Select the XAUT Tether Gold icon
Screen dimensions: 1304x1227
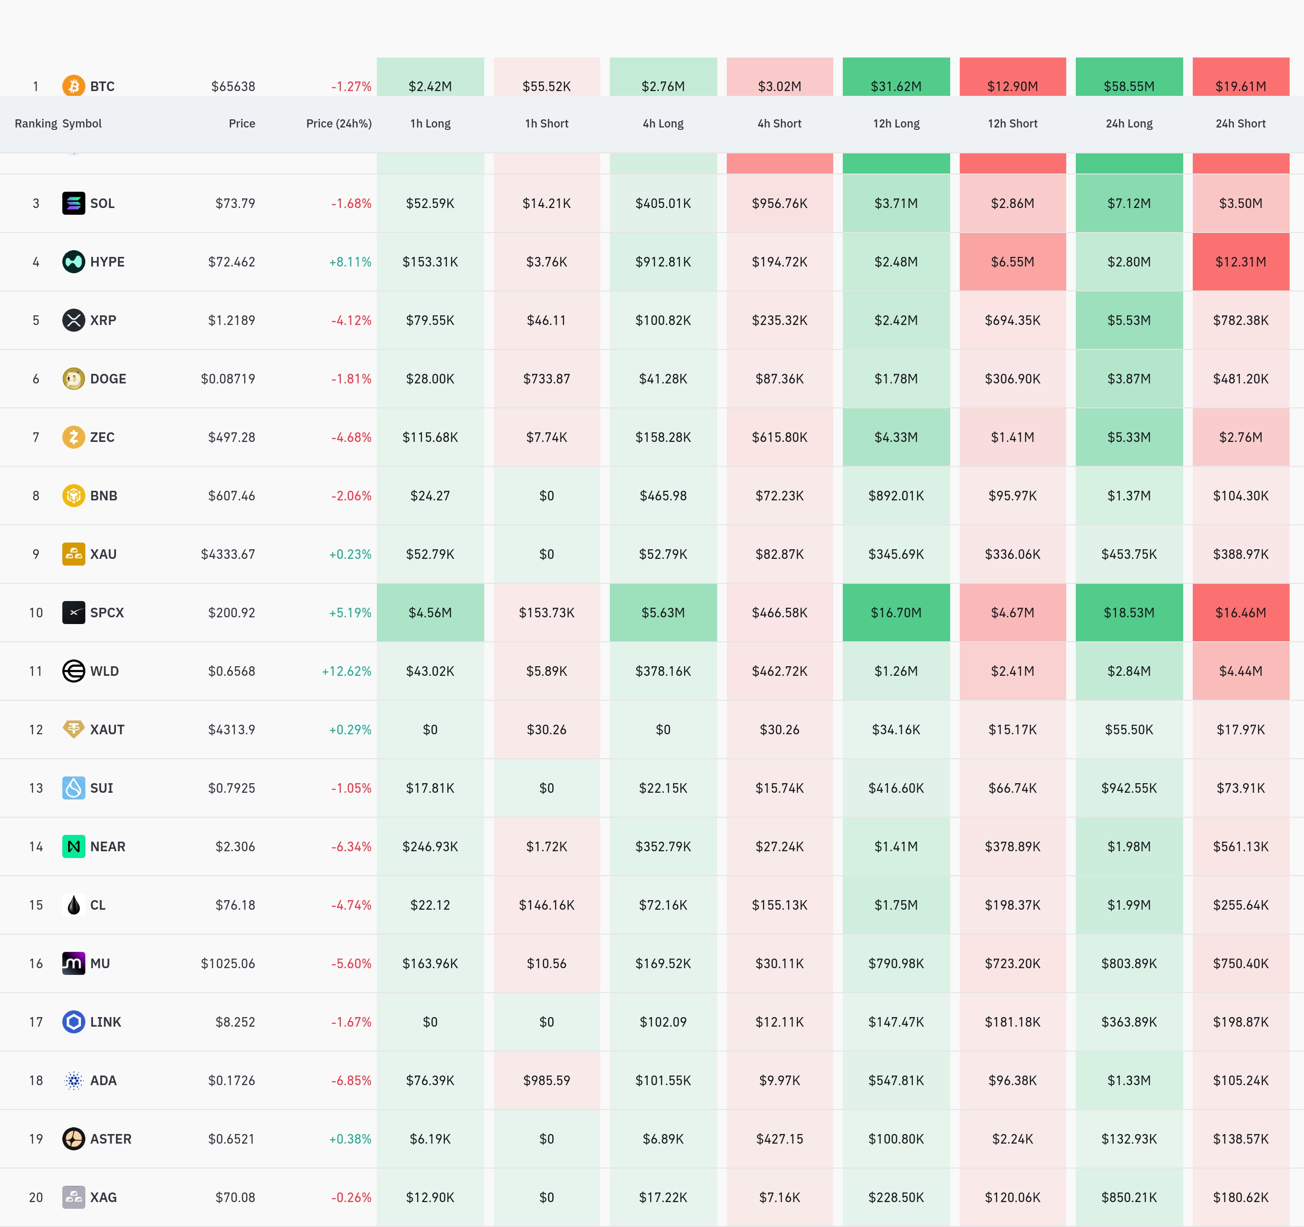[73, 729]
